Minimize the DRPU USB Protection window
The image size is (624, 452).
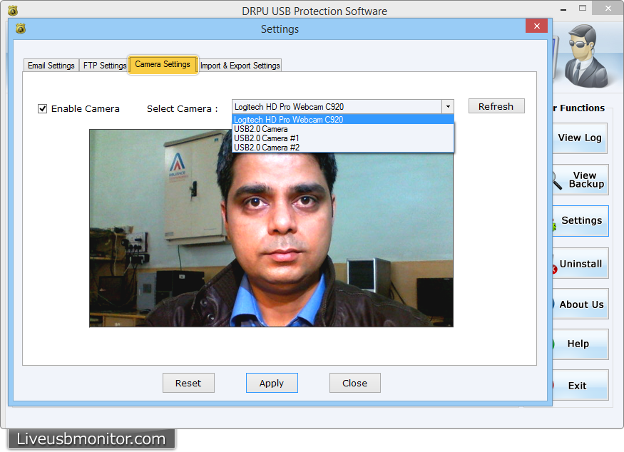pos(563,9)
